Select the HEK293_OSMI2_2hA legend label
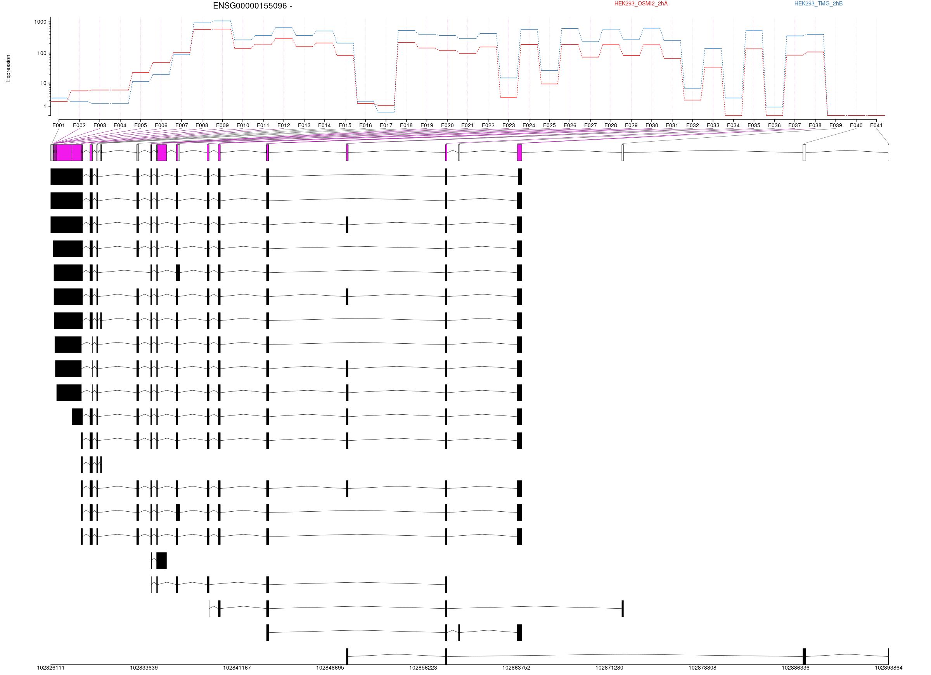 click(x=641, y=4)
